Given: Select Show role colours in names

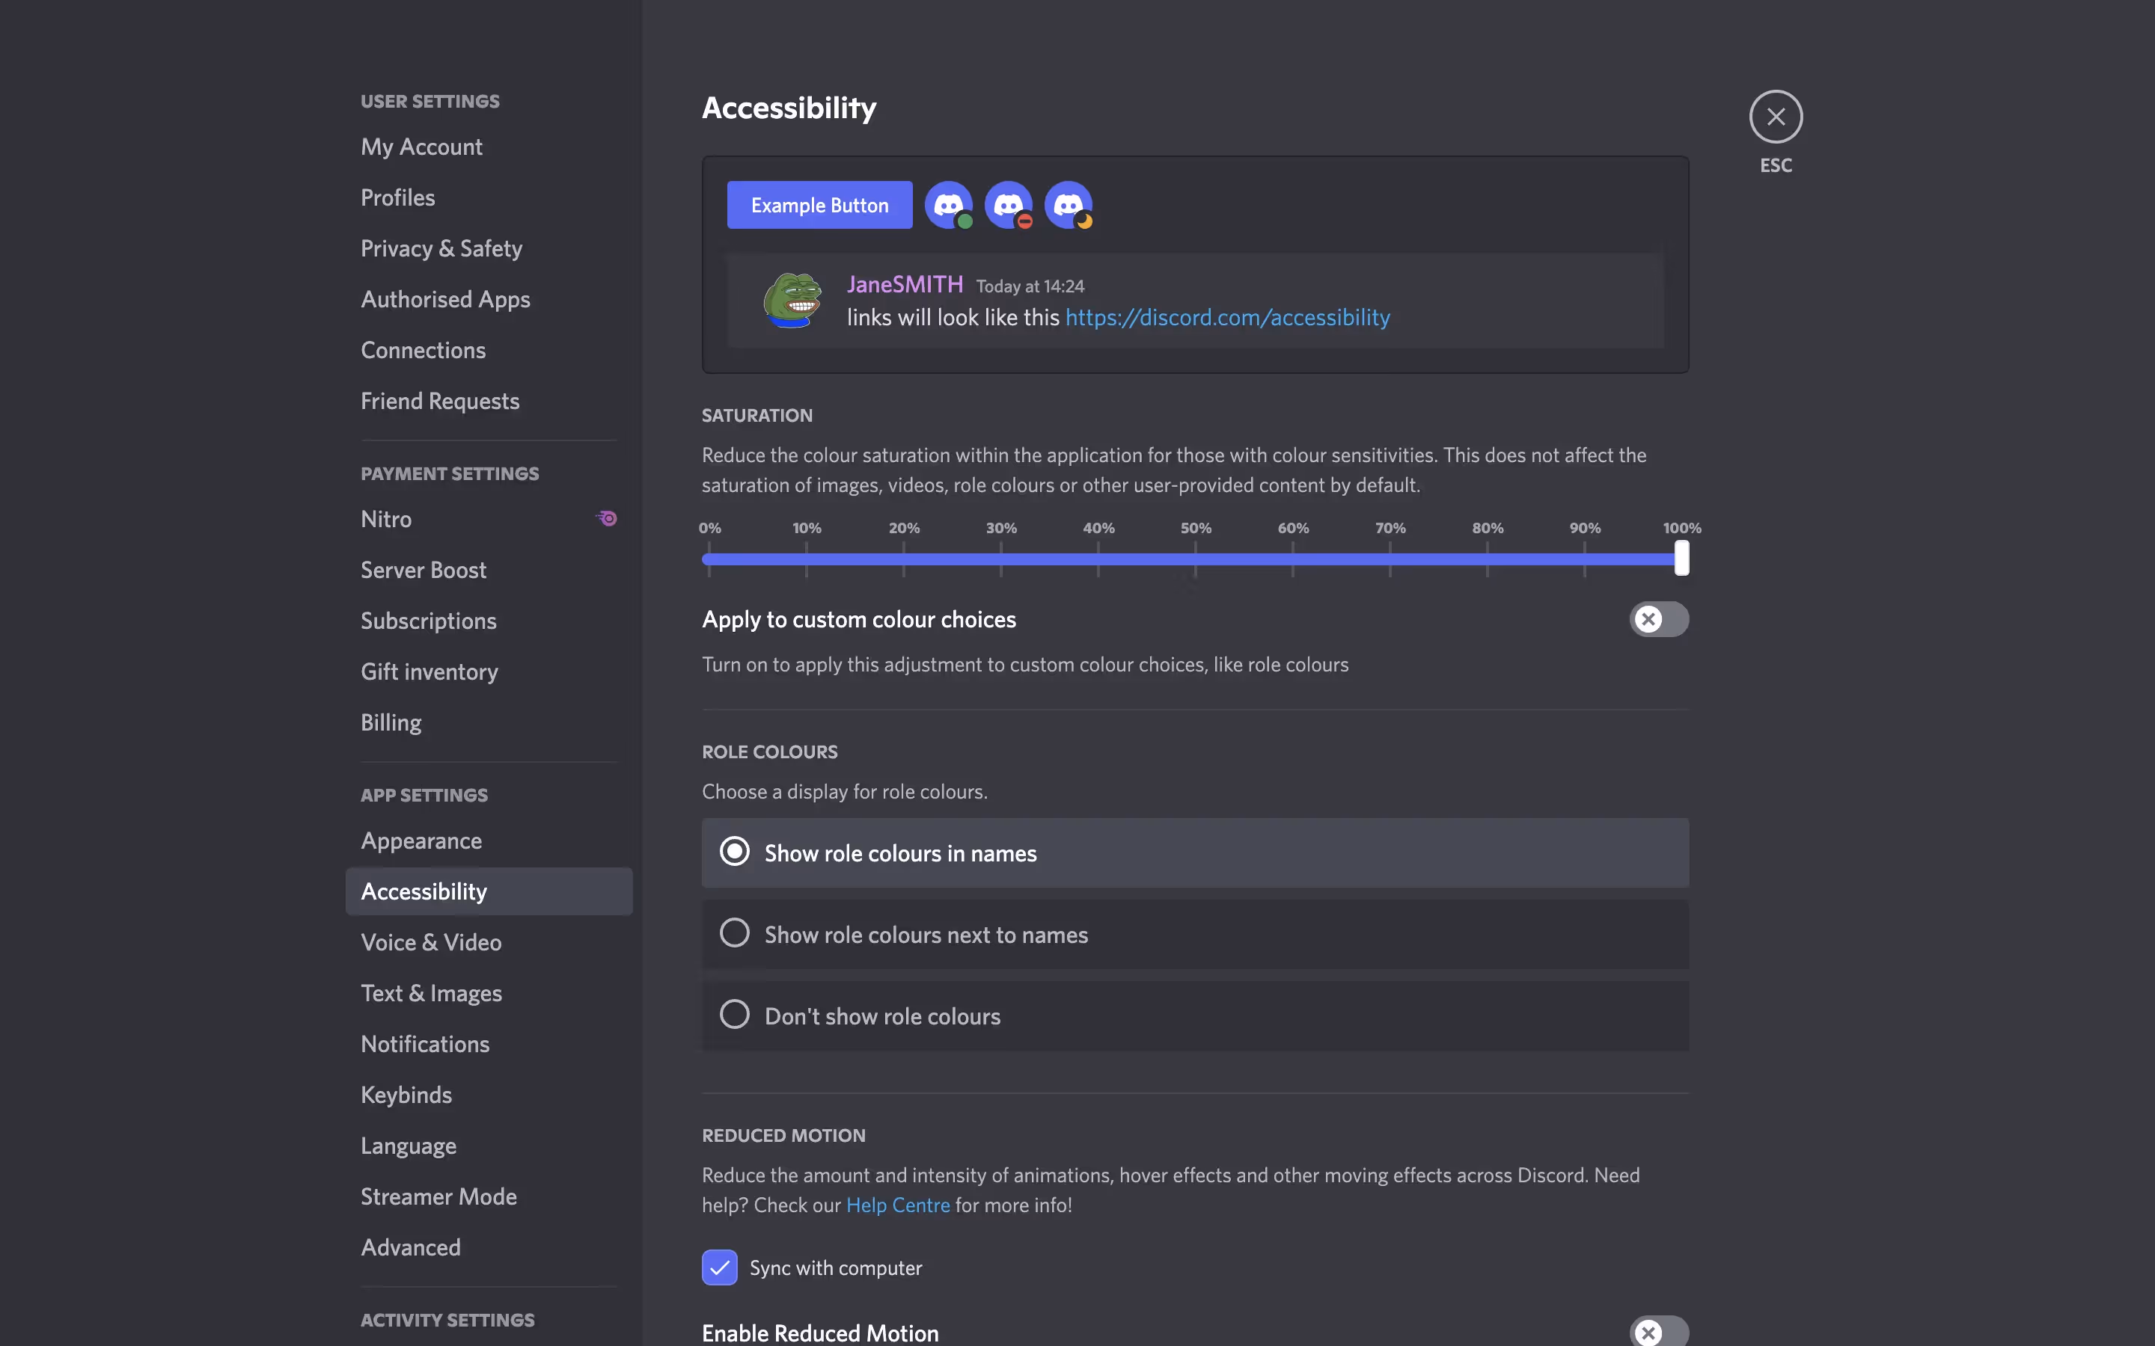Looking at the screenshot, I should 735,852.
